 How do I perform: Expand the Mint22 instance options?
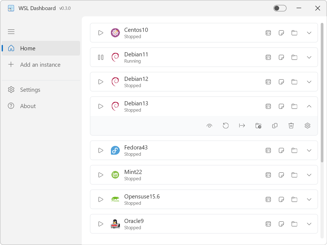(x=309, y=175)
